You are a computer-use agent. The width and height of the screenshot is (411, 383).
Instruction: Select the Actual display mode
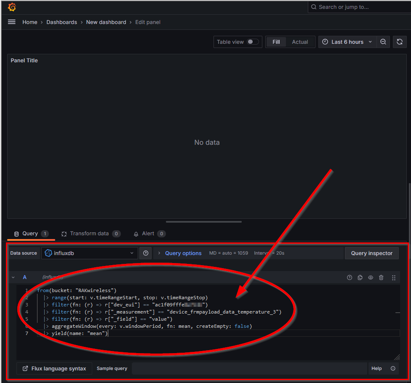(x=300, y=42)
